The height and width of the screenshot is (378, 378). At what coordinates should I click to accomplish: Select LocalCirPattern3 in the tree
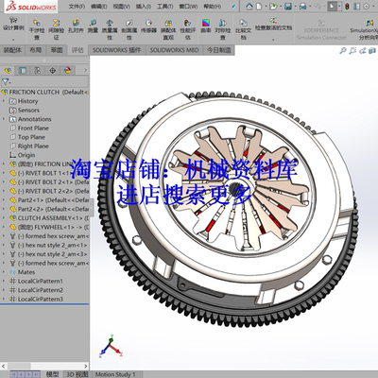(41, 300)
